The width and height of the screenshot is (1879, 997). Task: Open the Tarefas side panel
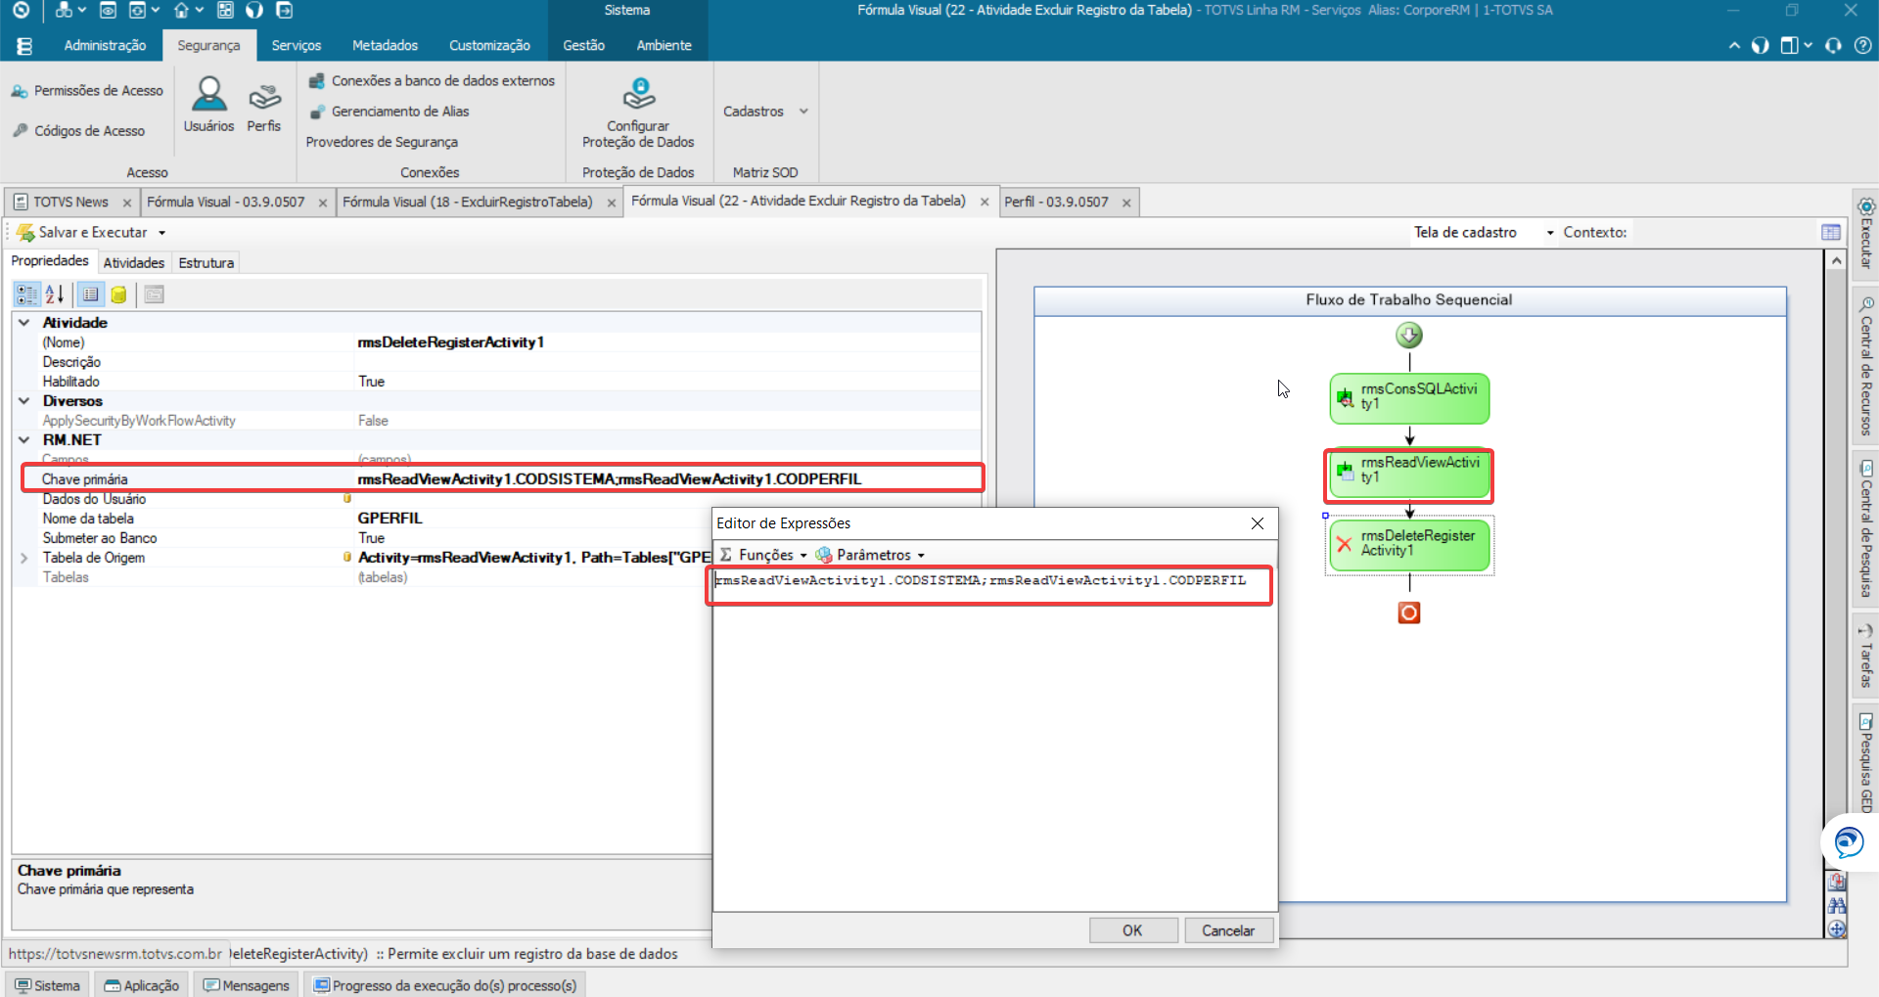click(x=1866, y=656)
